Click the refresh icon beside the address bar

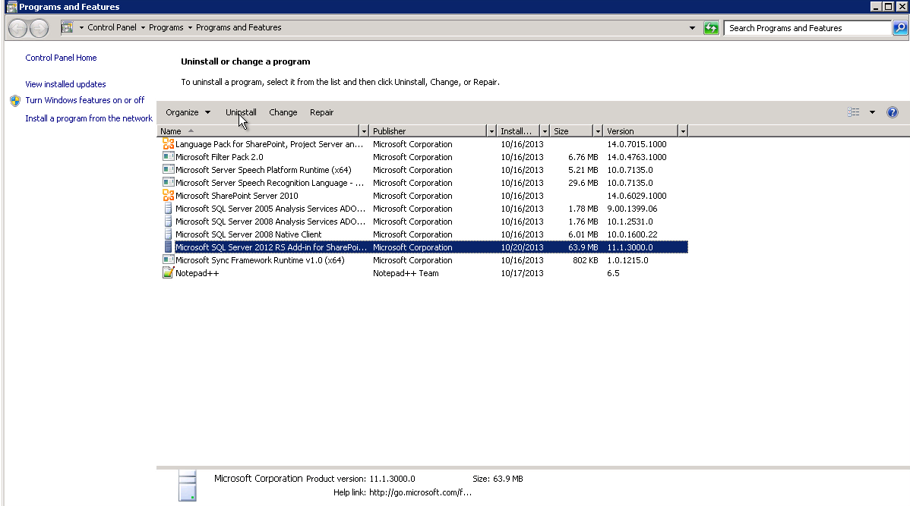(710, 27)
